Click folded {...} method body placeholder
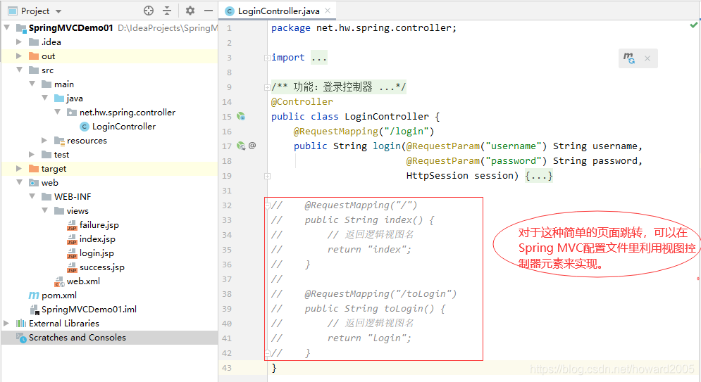The height and width of the screenshot is (382, 701). click(539, 176)
